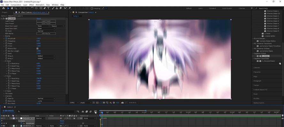The image size is (284, 127).
Task: Select the S_Shake effect in Effects & Presets
Action: [265, 56]
